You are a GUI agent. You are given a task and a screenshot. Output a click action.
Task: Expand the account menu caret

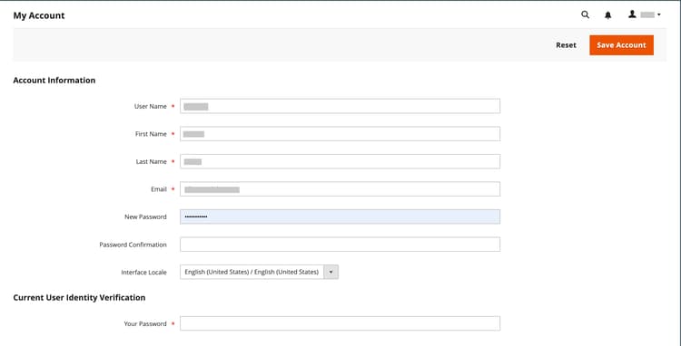click(x=659, y=14)
